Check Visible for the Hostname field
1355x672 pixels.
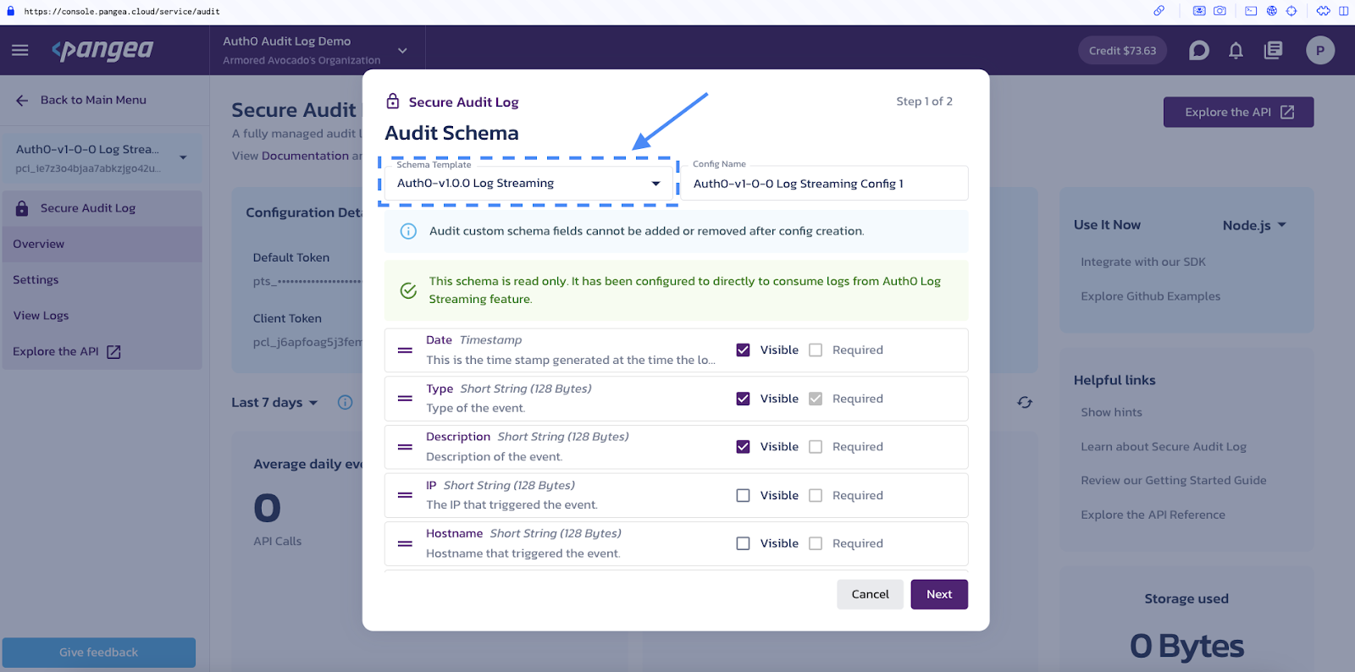(743, 543)
